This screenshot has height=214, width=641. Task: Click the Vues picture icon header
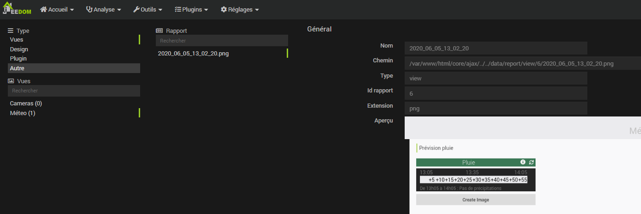[x=11, y=81]
